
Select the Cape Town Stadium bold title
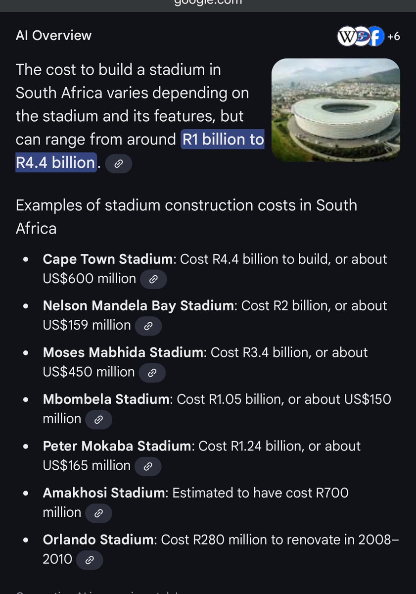point(108,259)
